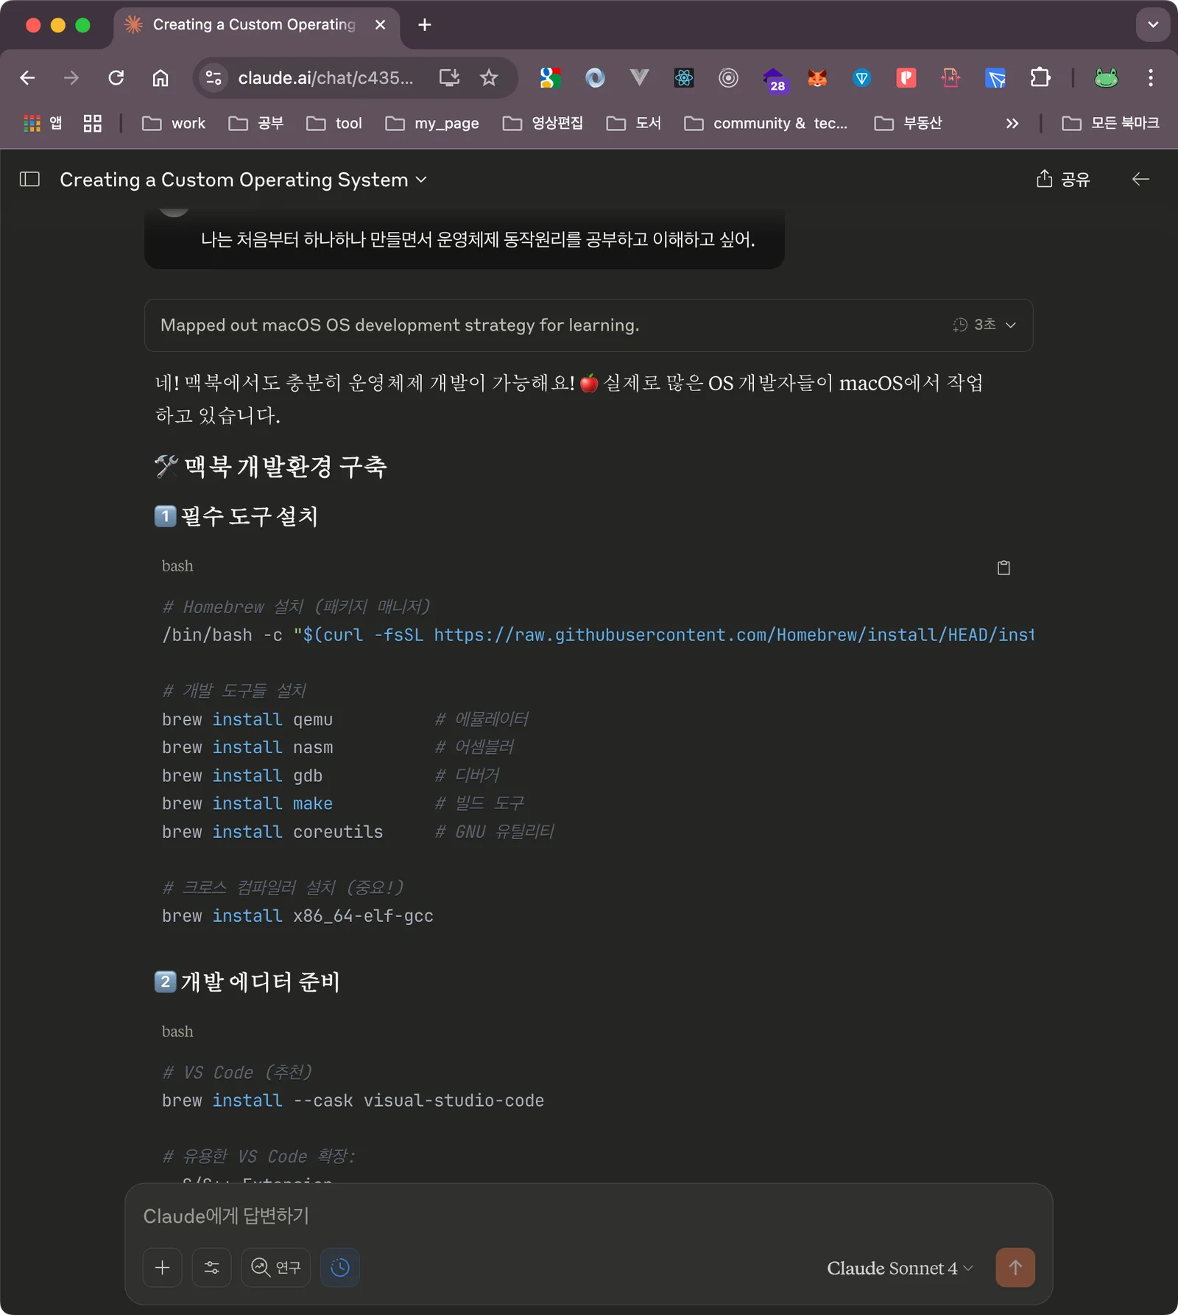Click the 공유 share button
Screen dimensions: 1178x1315
point(1062,179)
